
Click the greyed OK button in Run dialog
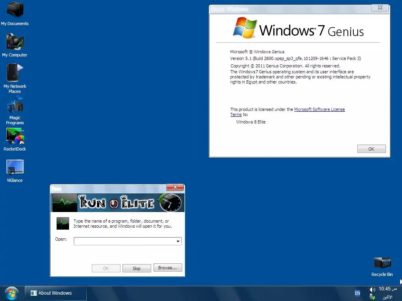[x=106, y=268]
